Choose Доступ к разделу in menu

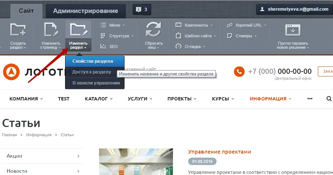coord(92,72)
